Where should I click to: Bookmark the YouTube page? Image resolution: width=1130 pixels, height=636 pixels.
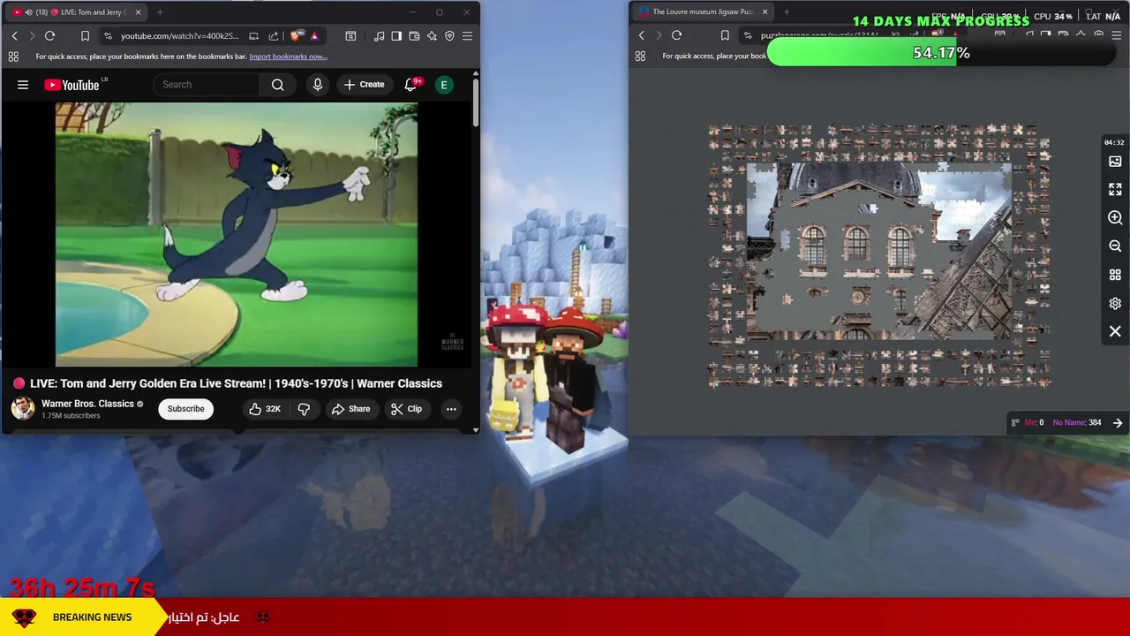pos(85,36)
